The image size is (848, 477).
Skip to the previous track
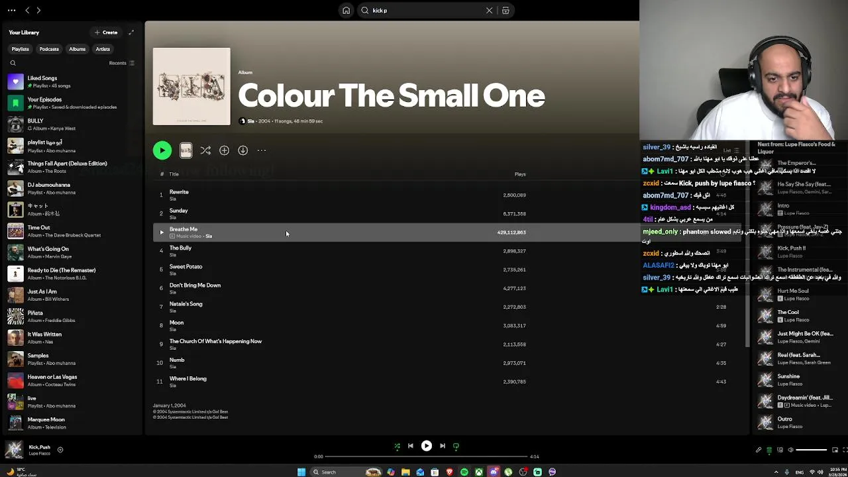click(x=410, y=446)
